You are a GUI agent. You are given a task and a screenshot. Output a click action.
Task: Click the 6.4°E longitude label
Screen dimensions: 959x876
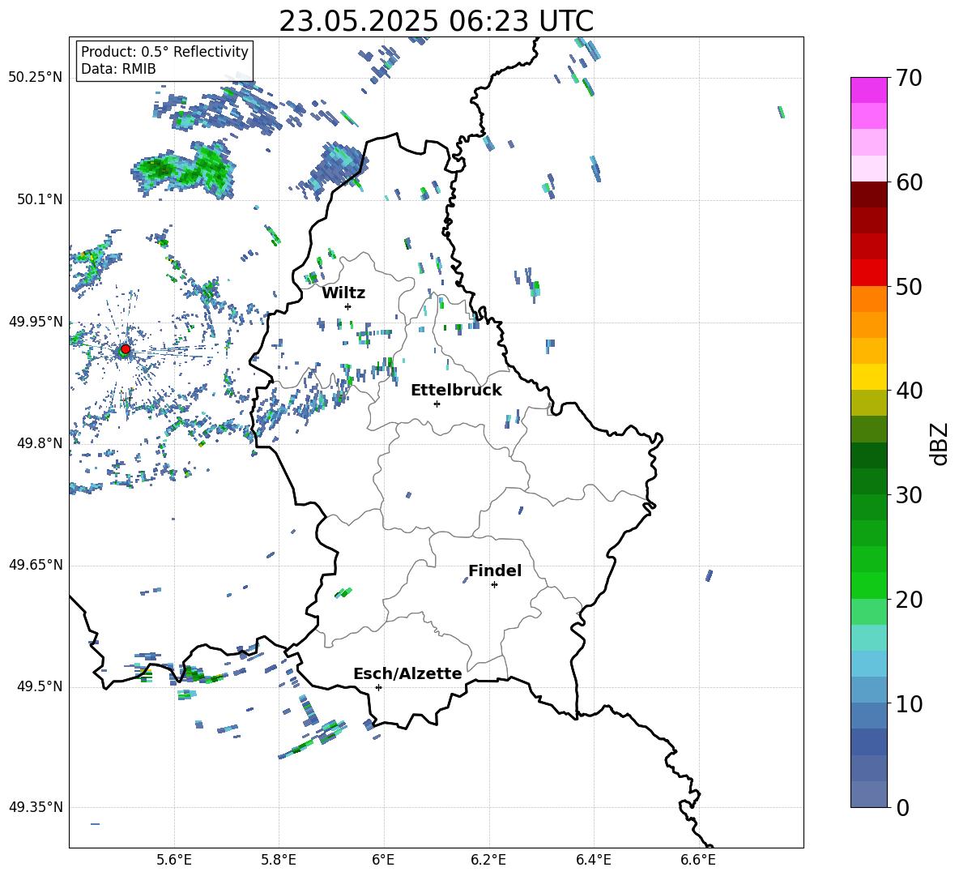tap(593, 860)
